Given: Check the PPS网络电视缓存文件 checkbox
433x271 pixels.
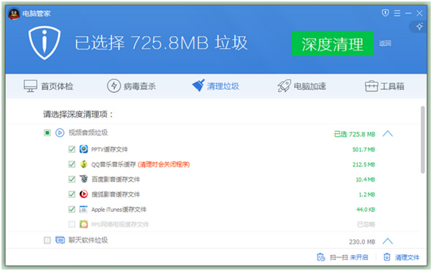Looking at the screenshot, I should click(x=71, y=224).
